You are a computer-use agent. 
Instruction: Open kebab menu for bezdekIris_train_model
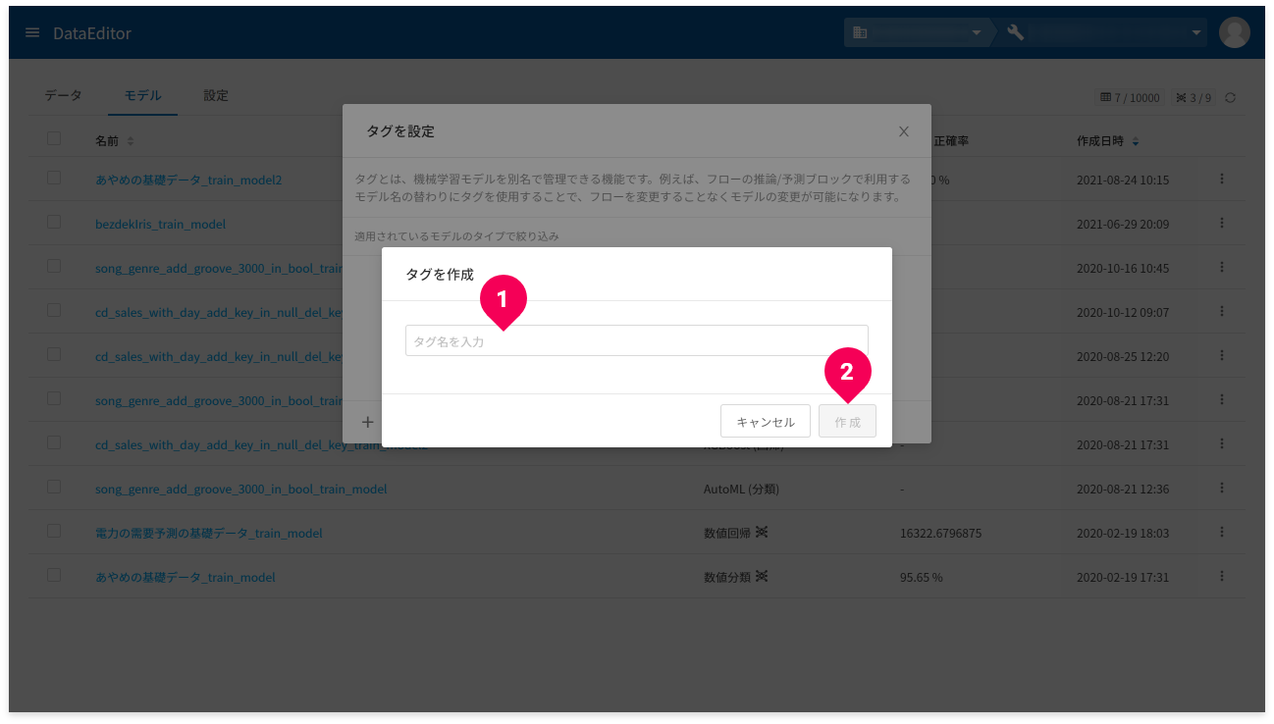click(1222, 223)
